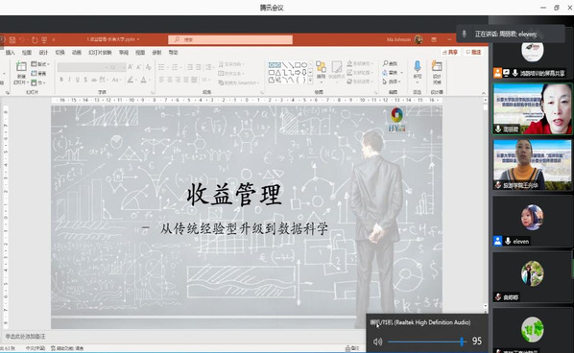Viewport: 574px width, 353px height.
Task: Click the New Slide icon in ribbon
Action: point(21,66)
